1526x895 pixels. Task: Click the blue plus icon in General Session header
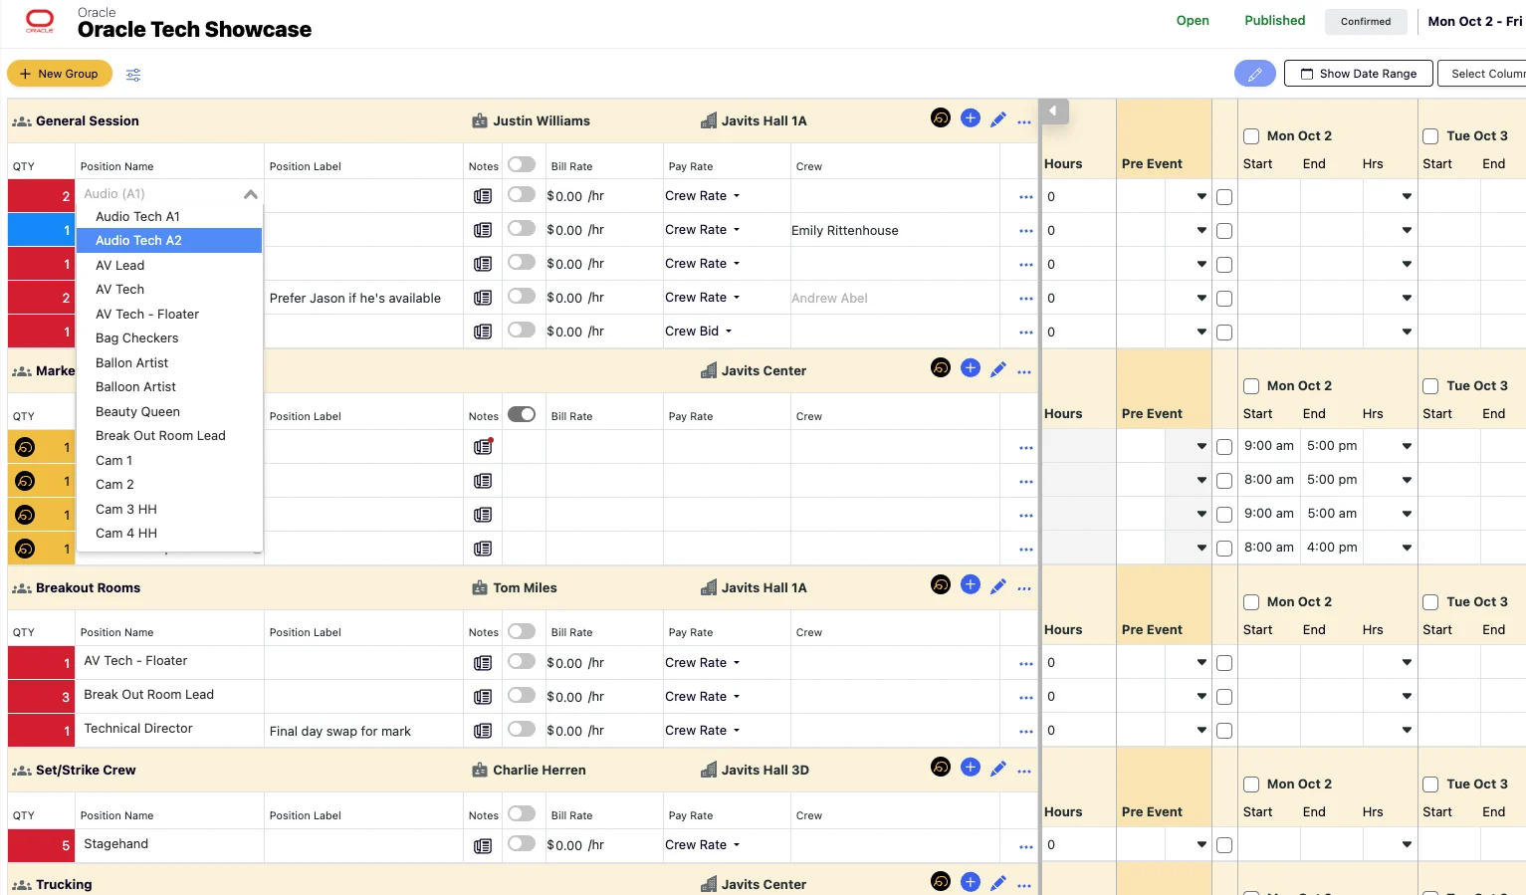971,118
